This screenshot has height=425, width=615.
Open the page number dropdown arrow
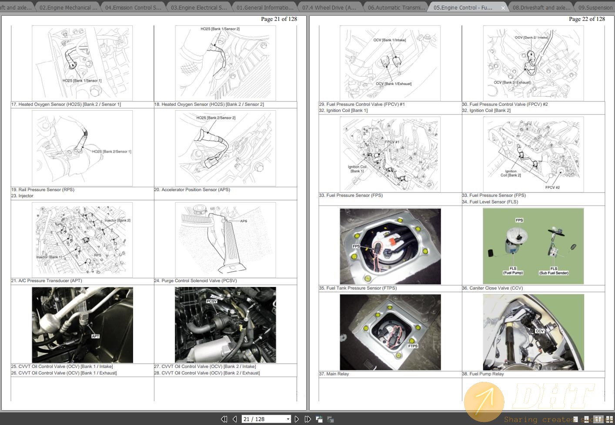click(x=288, y=419)
